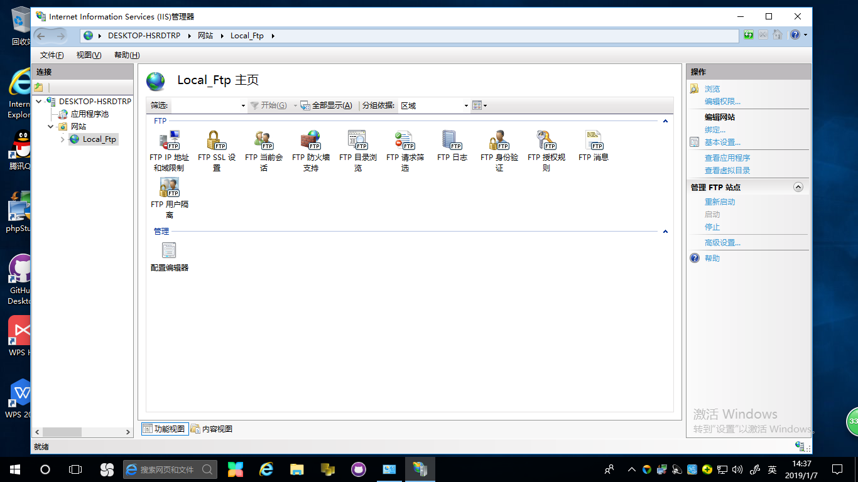Open the FTP 消息 feature
This screenshot has height=482, width=858.
(x=592, y=142)
